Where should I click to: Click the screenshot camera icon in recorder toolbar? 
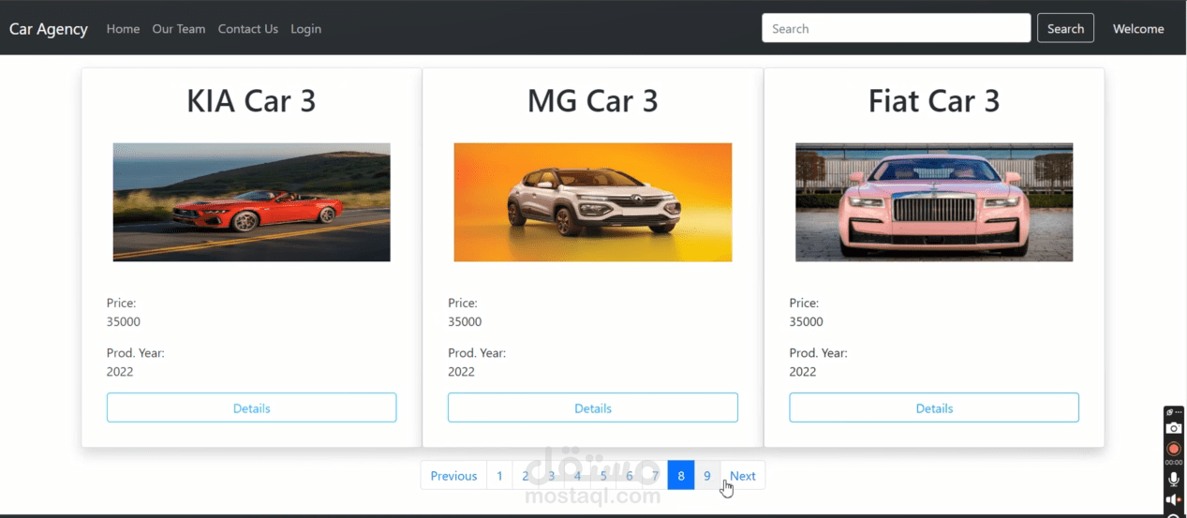[1174, 428]
